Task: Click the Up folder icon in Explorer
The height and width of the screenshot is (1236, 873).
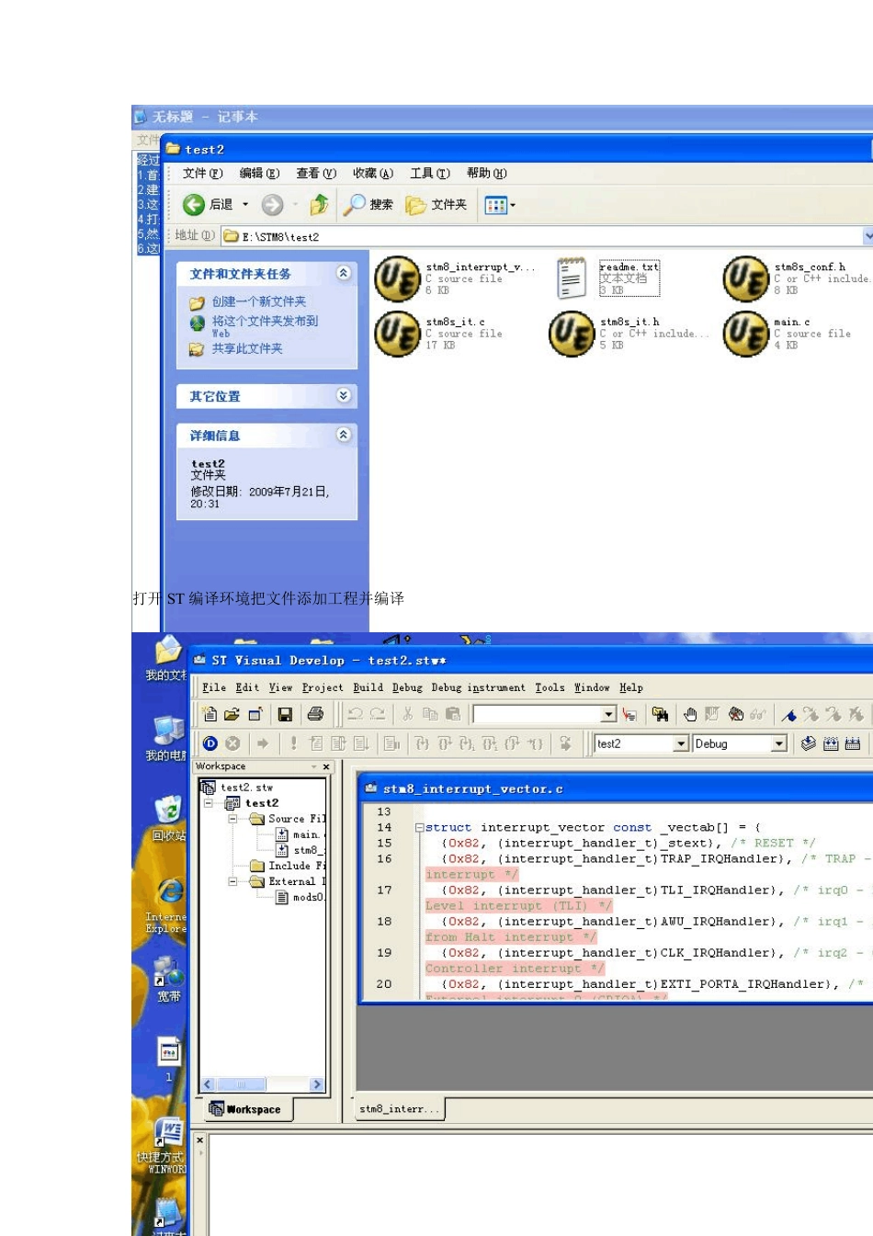Action: coord(320,204)
